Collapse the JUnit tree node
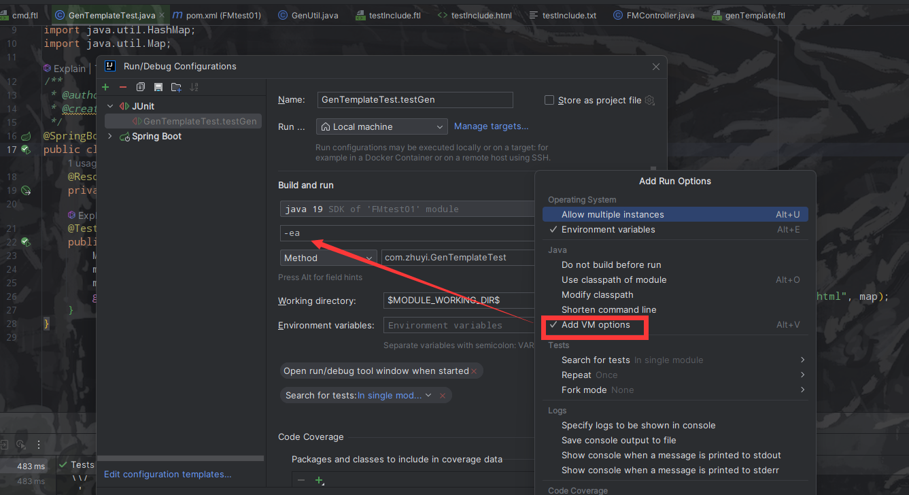 pos(109,106)
